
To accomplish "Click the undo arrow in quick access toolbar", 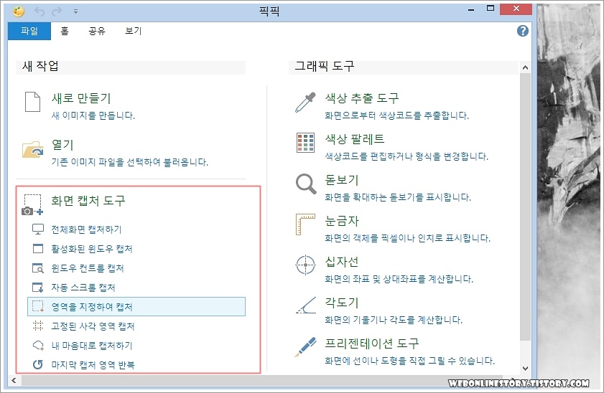I will pyautogui.click(x=40, y=11).
